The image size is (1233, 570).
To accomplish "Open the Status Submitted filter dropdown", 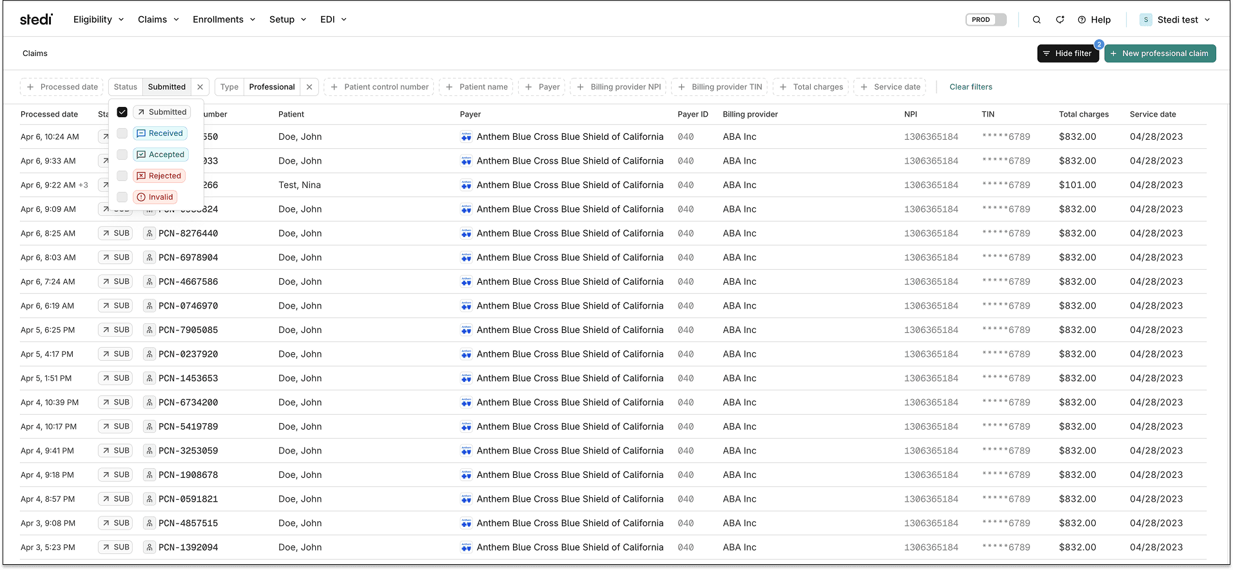I will [x=167, y=87].
